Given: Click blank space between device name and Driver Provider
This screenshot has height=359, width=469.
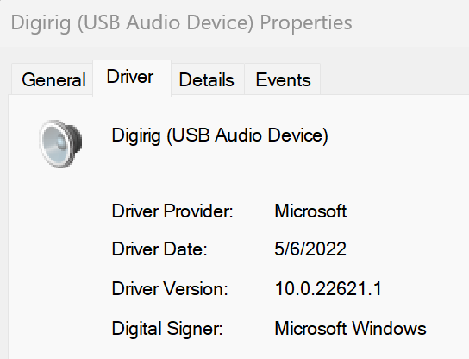Looking at the screenshot, I should coord(220,173).
